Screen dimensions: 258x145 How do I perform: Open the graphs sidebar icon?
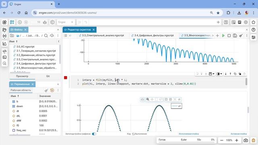4,43
